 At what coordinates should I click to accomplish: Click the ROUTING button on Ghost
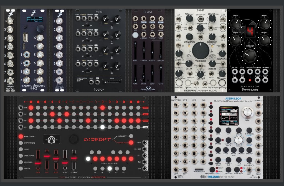coord(179,83)
